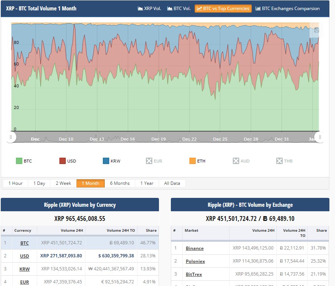Open the BTC Vol. chart tab

pos(179,9)
